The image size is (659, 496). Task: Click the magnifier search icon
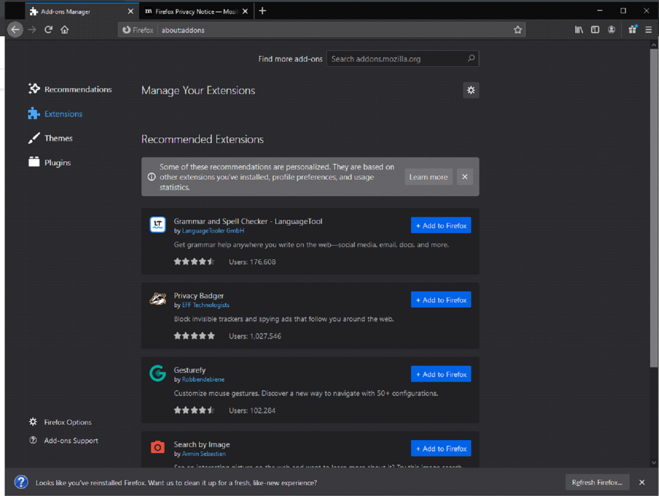pos(471,58)
